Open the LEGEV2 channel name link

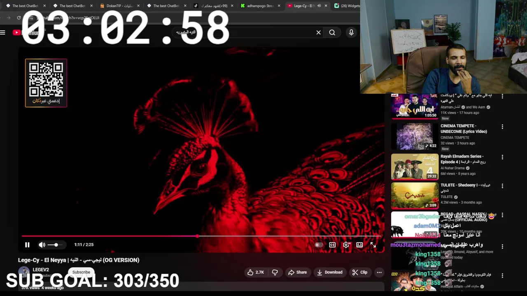[x=41, y=270]
